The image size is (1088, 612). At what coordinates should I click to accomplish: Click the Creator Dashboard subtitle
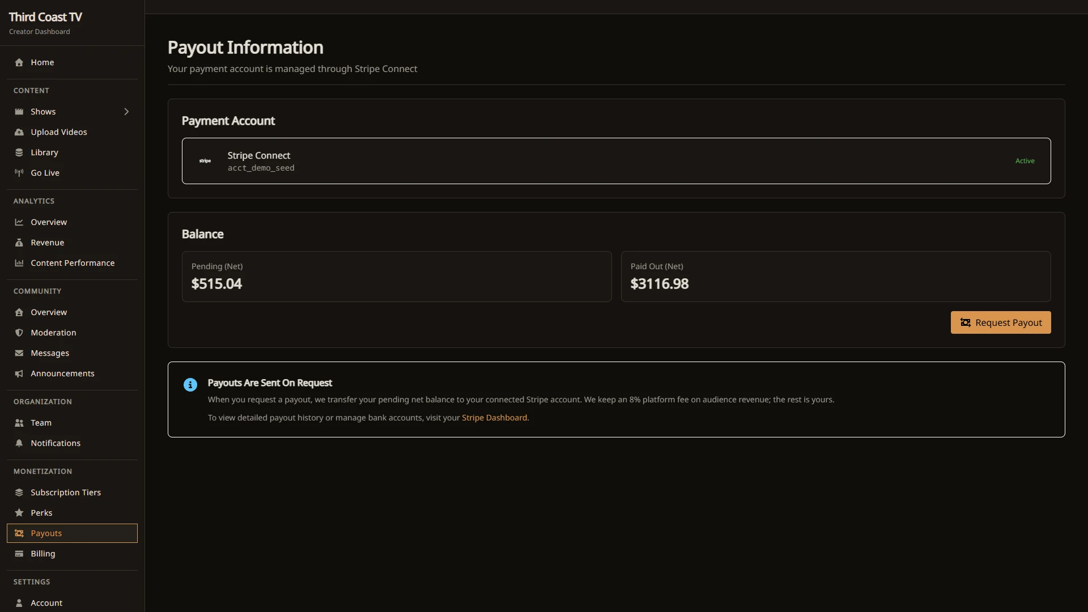point(40,32)
